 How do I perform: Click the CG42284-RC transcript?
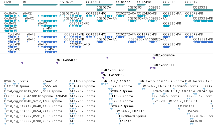pyautogui.click(x=99, y=16)
